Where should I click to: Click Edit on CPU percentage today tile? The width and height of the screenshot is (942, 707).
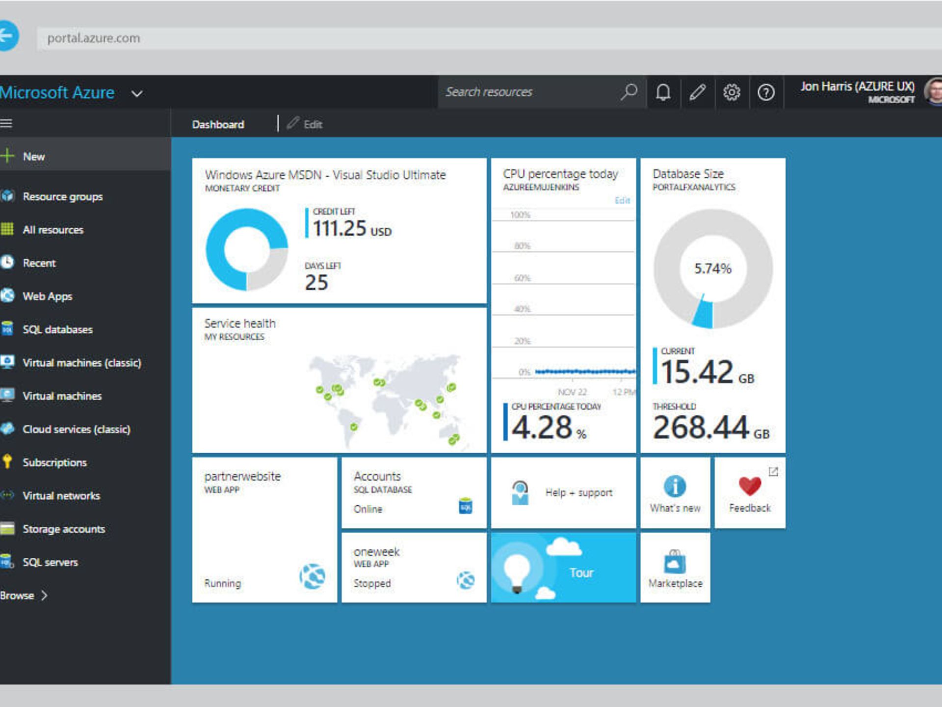pos(622,200)
